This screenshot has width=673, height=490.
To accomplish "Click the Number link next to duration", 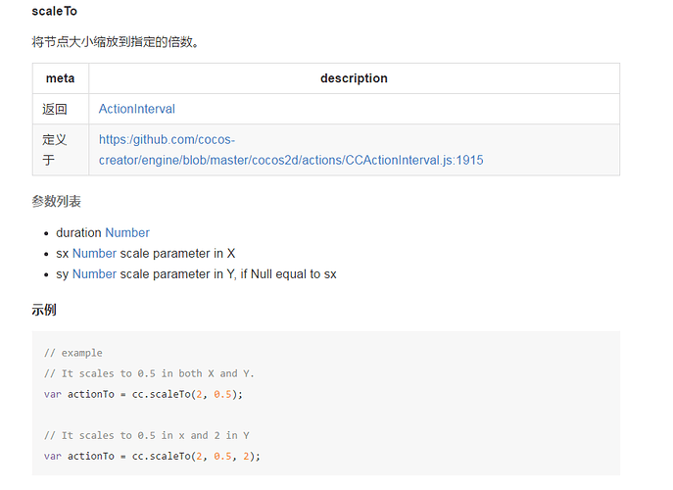I will click(127, 232).
